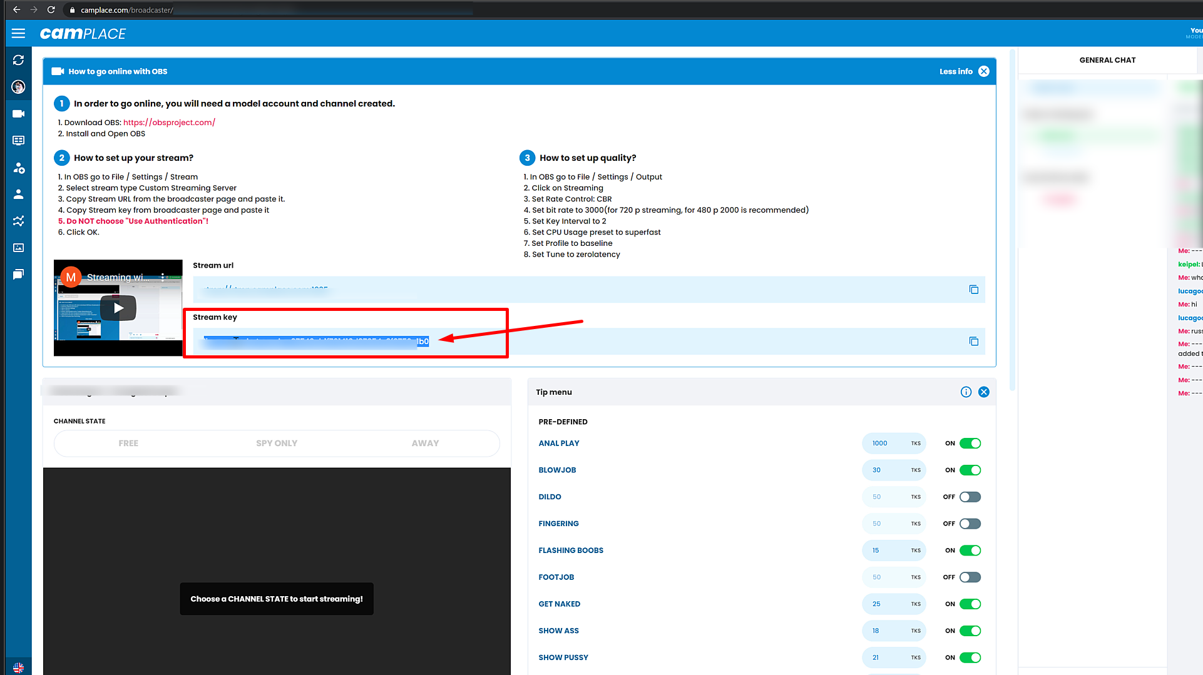Open the image gallery sidebar icon
The height and width of the screenshot is (675, 1203).
point(18,248)
